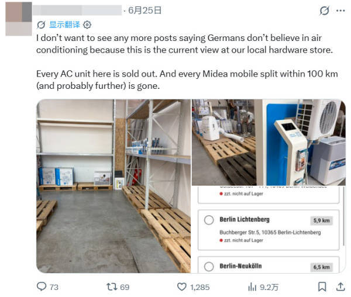The width and height of the screenshot is (351, 297).
Task: Click the share upload icon
Action: [340, 286]
